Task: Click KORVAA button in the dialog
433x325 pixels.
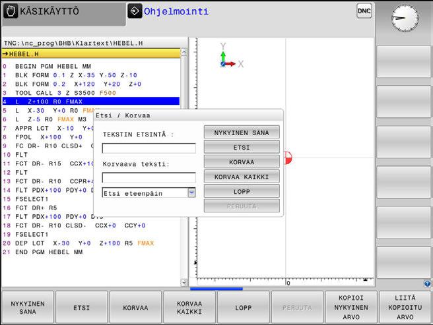Action: (242, 162)
